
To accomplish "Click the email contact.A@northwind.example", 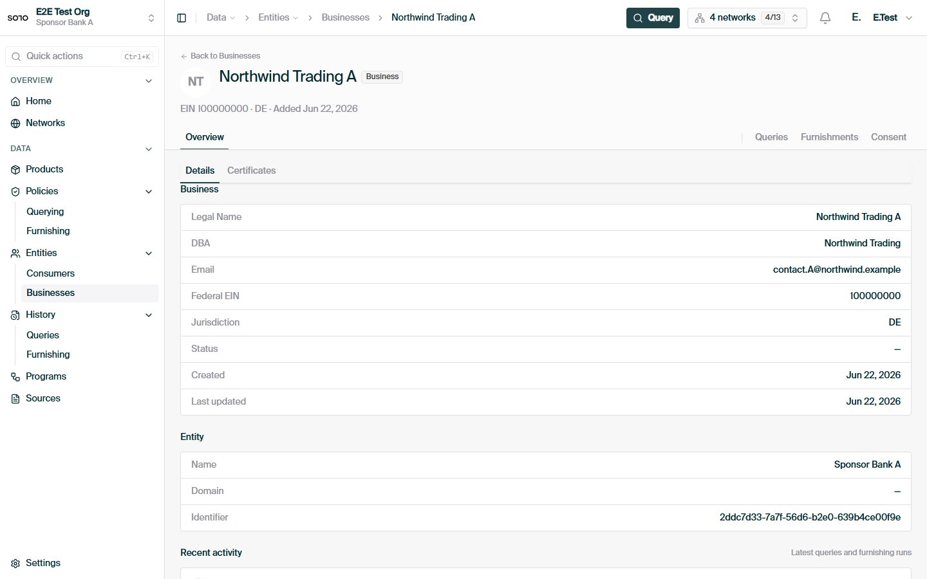I will [837, 270].
